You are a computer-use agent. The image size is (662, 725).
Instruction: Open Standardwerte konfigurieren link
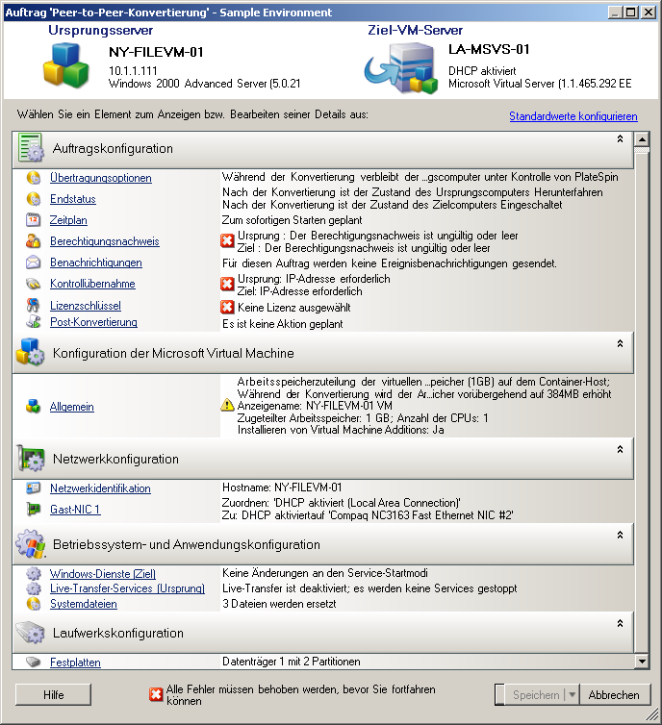click(573, 116)
